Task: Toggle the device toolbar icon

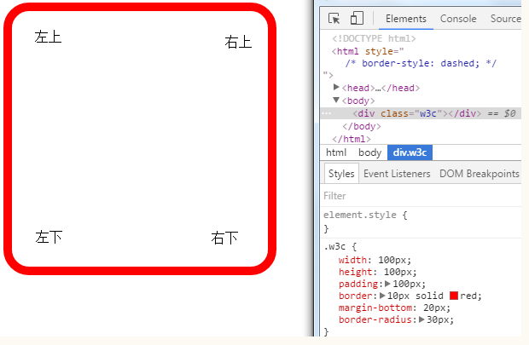Action: 357,18
